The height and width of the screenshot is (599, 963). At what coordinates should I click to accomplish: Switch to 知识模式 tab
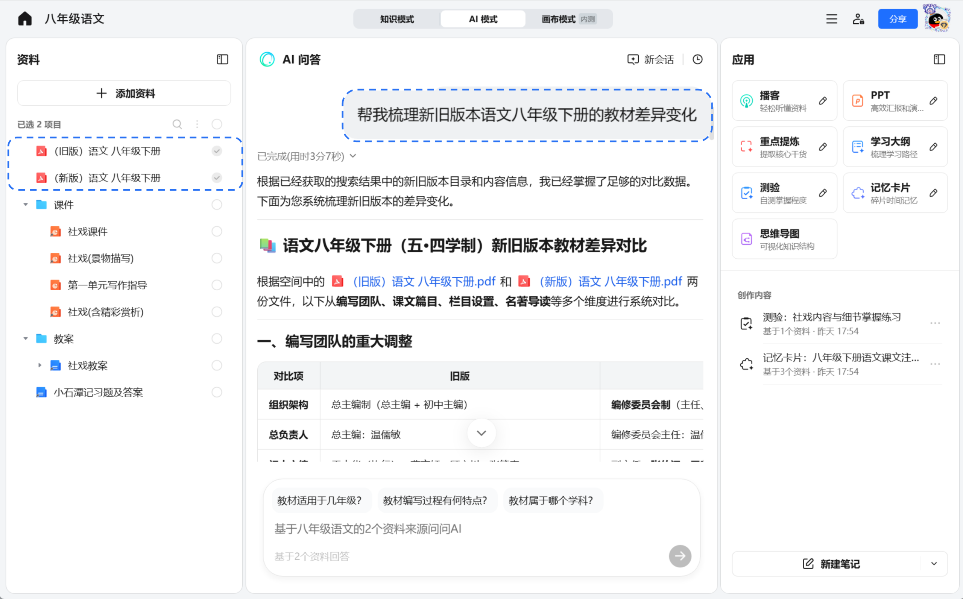(397, 19)
